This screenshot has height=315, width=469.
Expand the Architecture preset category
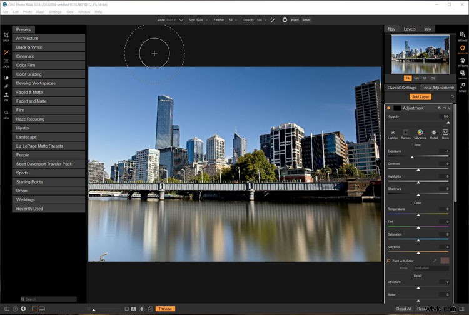pos(48,38)
